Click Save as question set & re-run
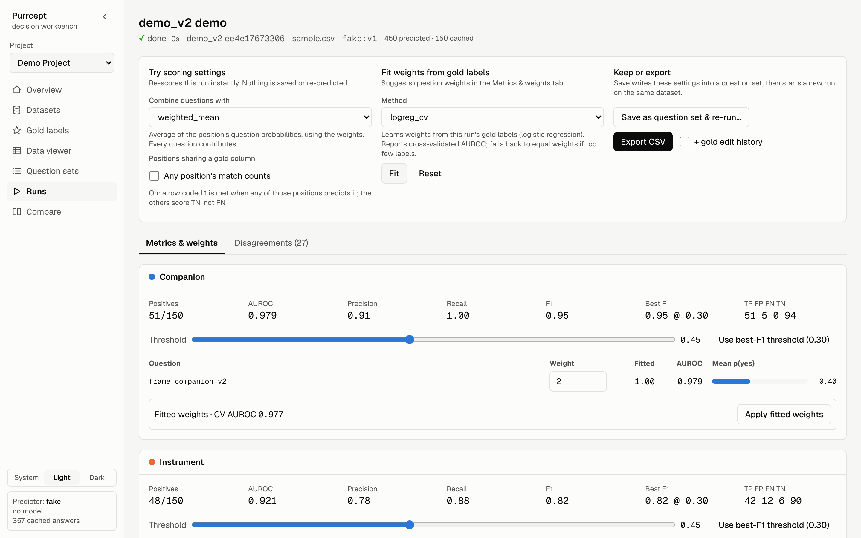This screenshot has width=861, height=538. click(x=681, y=117)
